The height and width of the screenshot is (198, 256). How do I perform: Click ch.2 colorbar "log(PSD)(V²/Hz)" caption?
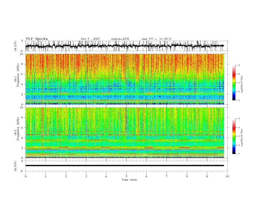[x=242, y=137]
